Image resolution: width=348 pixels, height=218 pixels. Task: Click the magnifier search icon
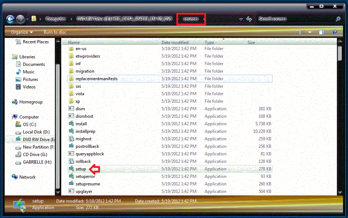(x=338, y=19)
